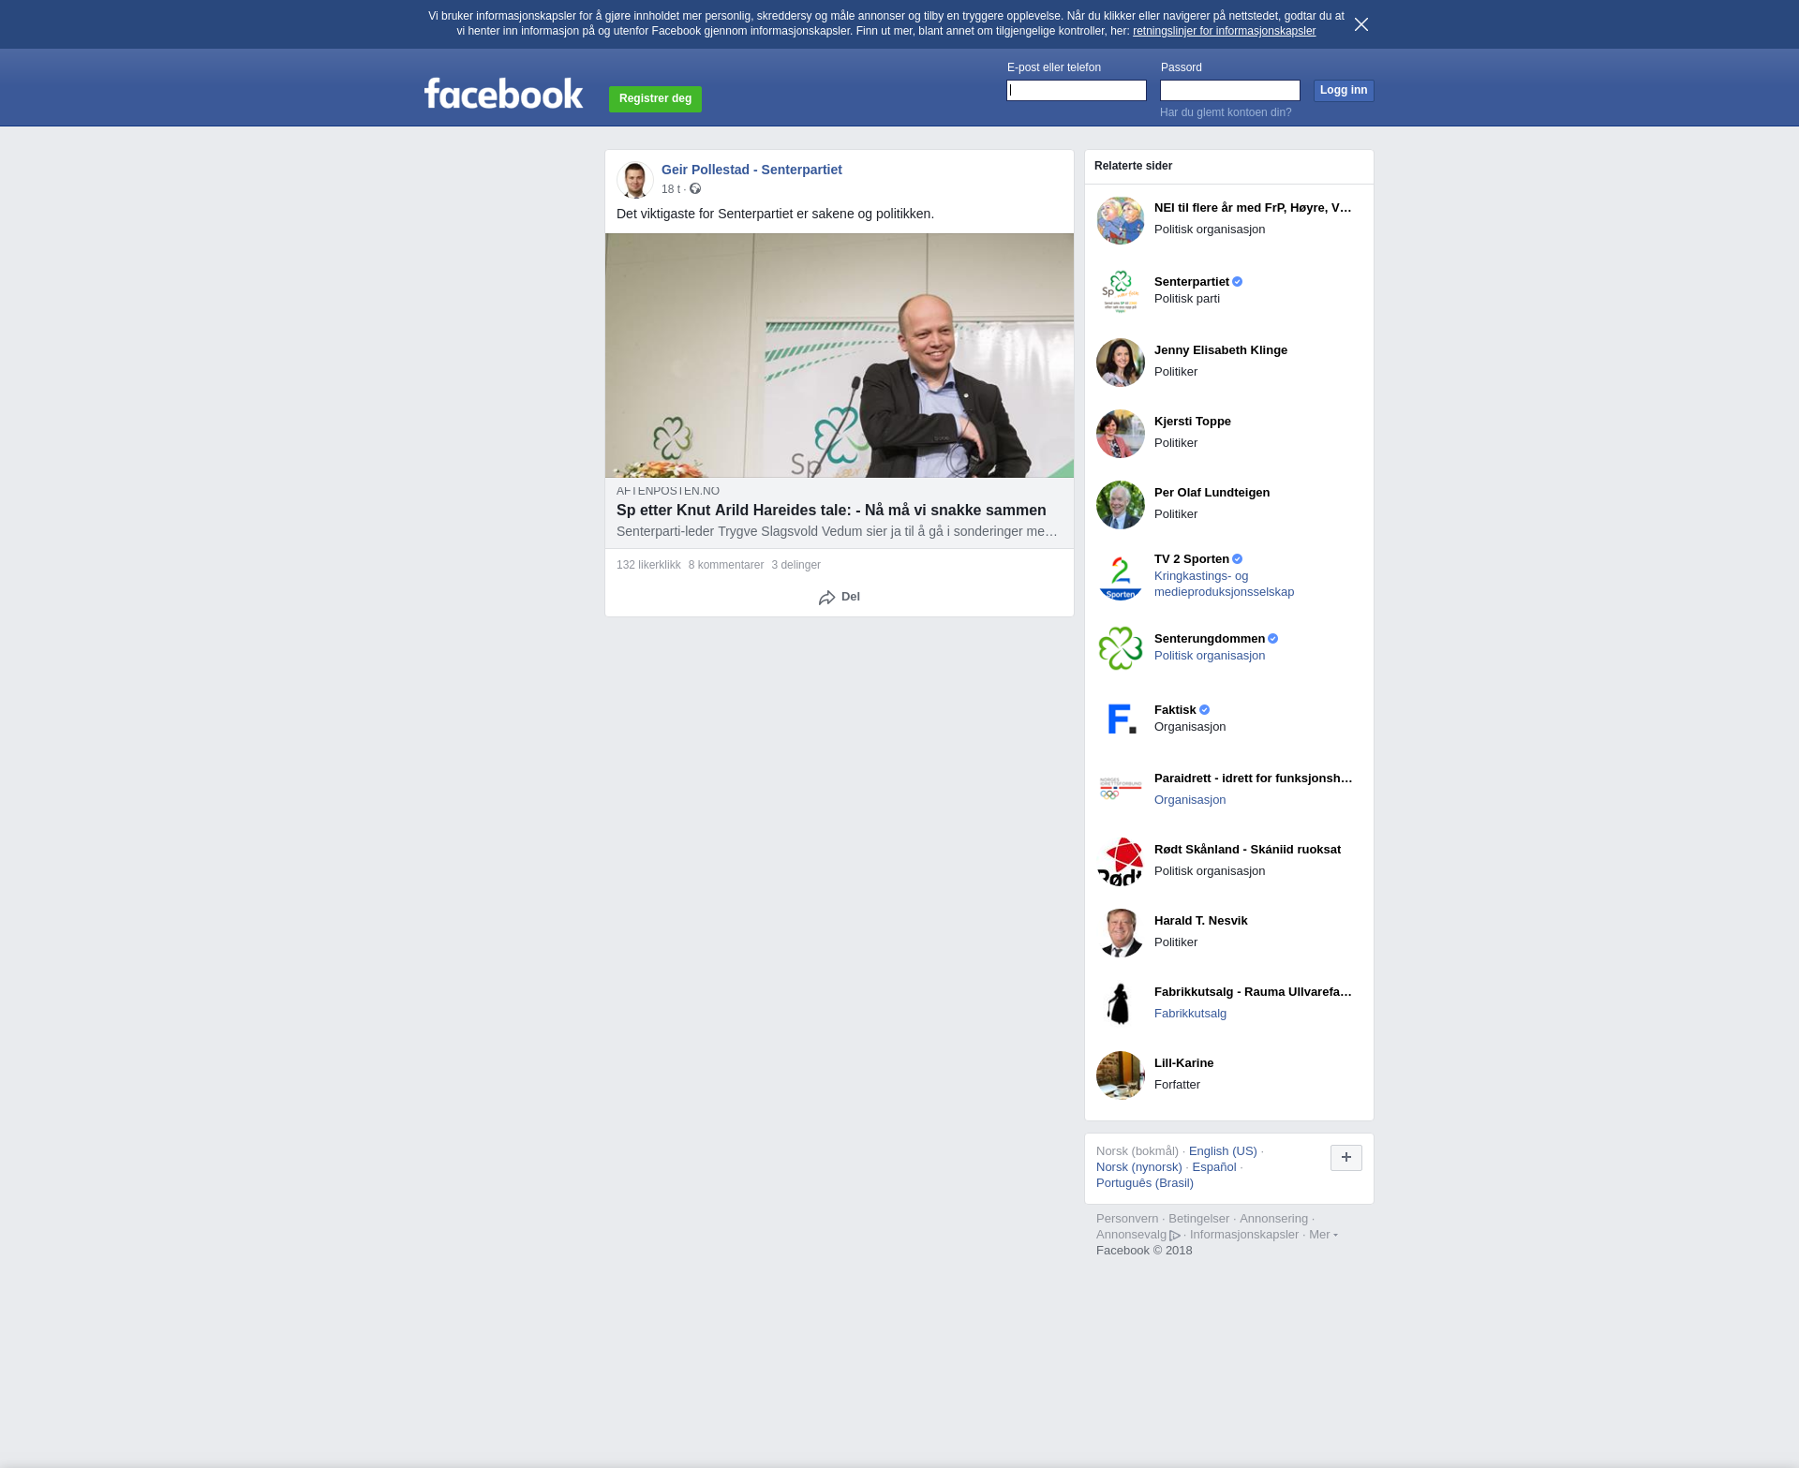The width and height of the screenshot is (1799, 1468).
Task: Open Politisk organisasjon link under Senterungdommen
Action: 1210,656
